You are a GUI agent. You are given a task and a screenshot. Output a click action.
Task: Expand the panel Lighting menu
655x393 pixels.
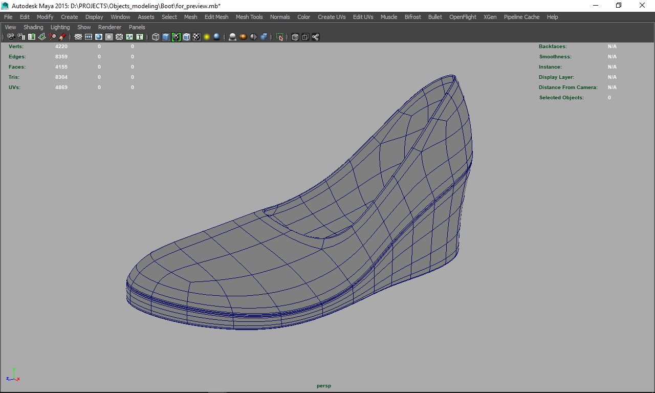click(x=60, y=27)
